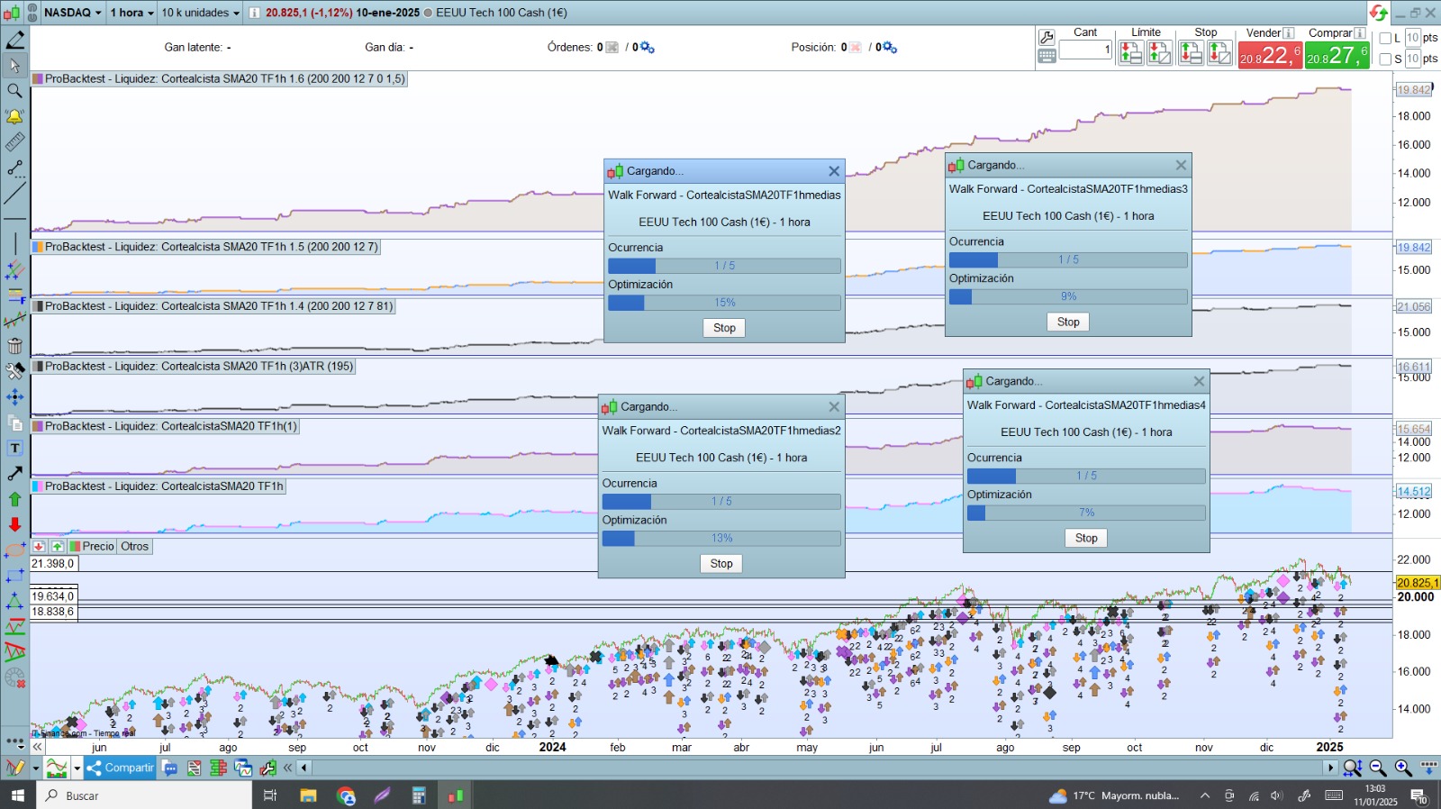Open the calculator app in taskbar
The height and width of the screenshot is (809, 1441).
coord(419,795)
